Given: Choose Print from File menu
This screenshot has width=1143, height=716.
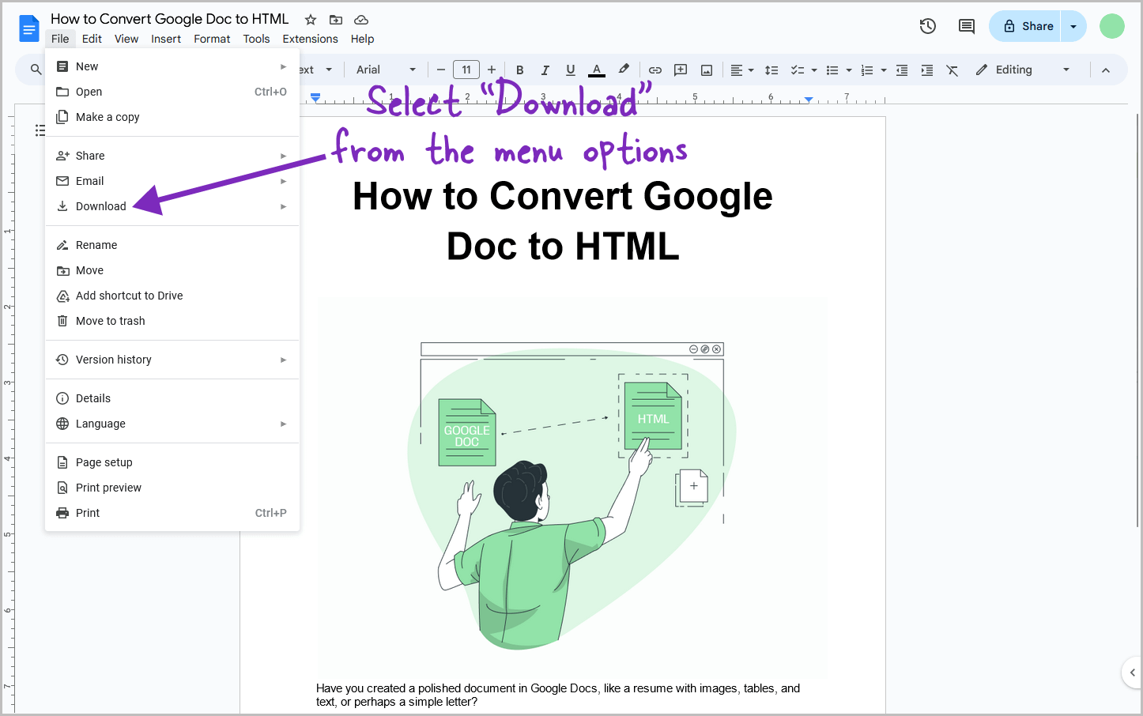Looking at the screenshot, I should click(172, 513).
